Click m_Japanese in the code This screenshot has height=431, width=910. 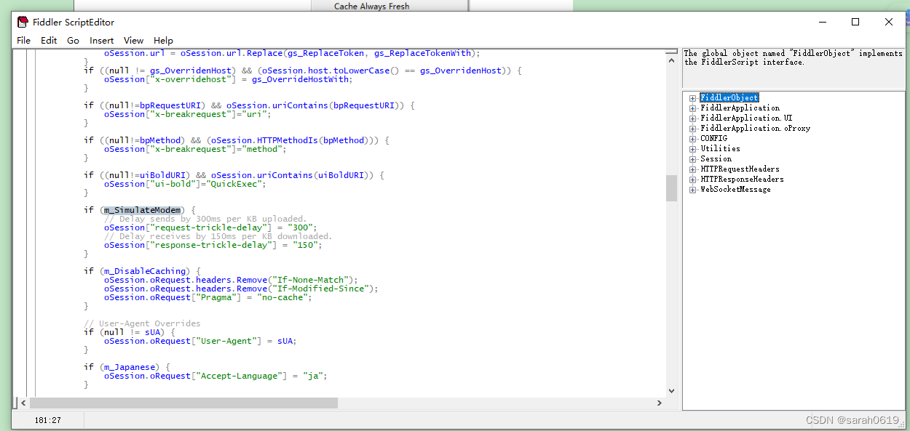click(x=129, y=367)
